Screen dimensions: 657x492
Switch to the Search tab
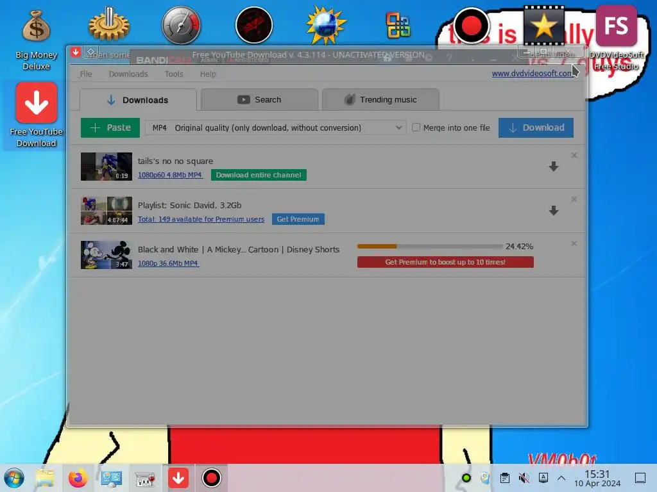[259, 99]
